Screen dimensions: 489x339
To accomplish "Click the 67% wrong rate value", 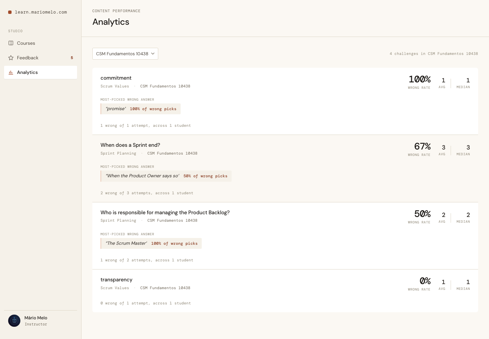I will [422, 146].
